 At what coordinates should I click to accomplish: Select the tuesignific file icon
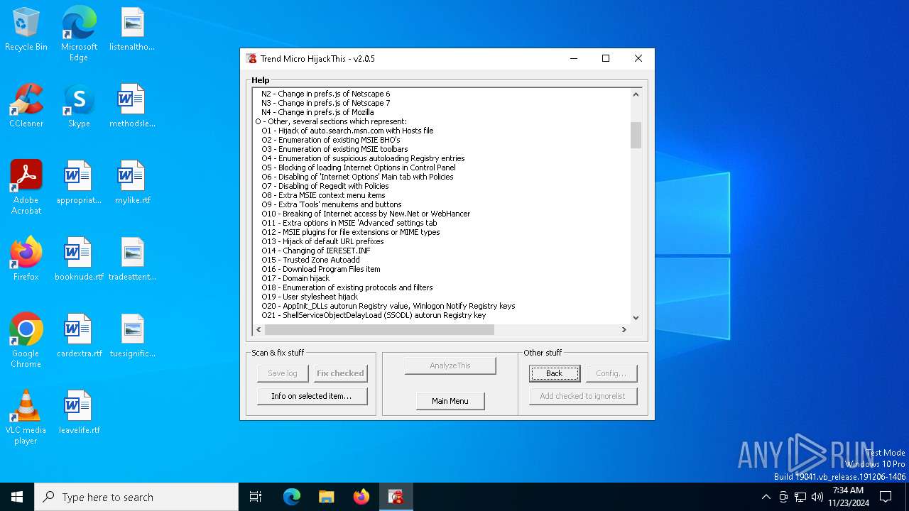click(x=132, y=336)
